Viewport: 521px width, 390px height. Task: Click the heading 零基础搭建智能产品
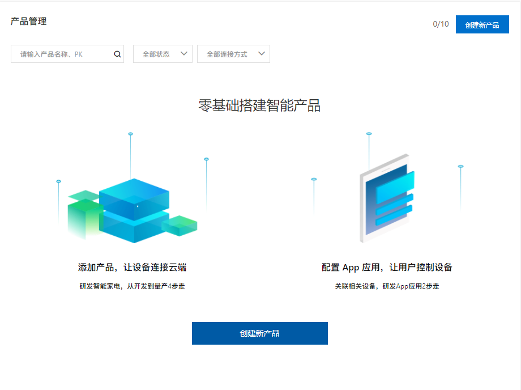tap(259, 105)
